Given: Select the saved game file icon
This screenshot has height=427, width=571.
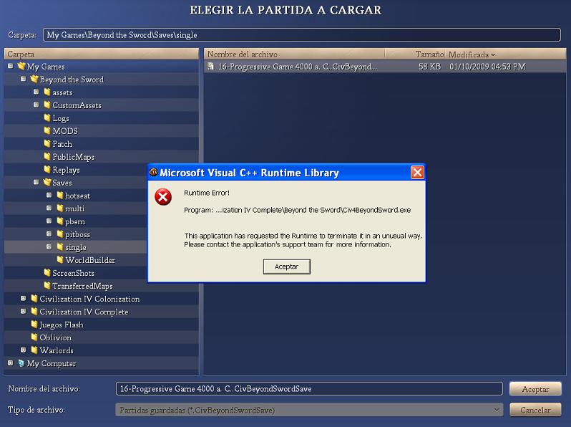Looking at the screenshot, I should (x=211, y=67).
